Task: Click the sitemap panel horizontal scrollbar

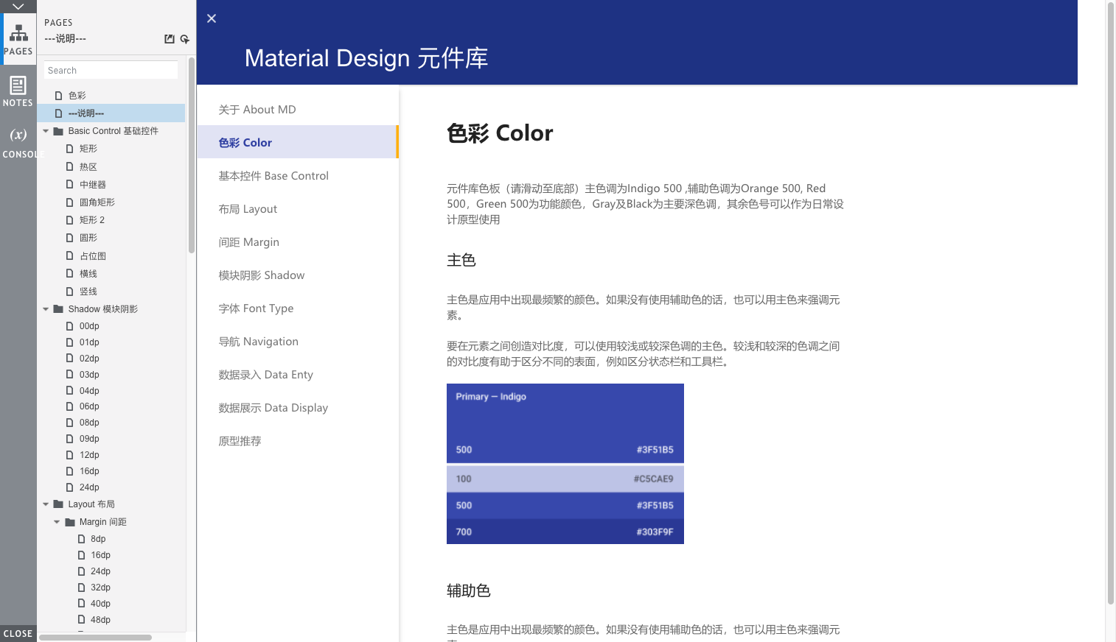Action: pyautogui.click(x=95, y=637)
